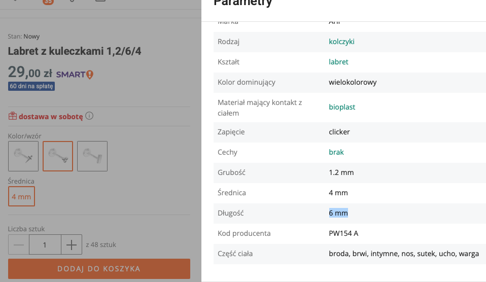486x282 pixels.
Task: Click the highlighted 6 mm Długość value
Action: coord(338,213)
